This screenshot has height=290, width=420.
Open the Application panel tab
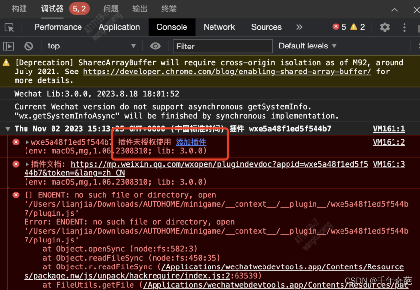point(119,27)
